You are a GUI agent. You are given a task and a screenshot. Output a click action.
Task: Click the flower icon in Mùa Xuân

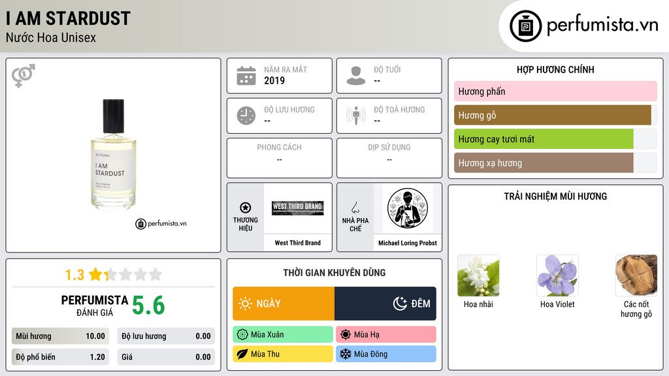(242, 335)
